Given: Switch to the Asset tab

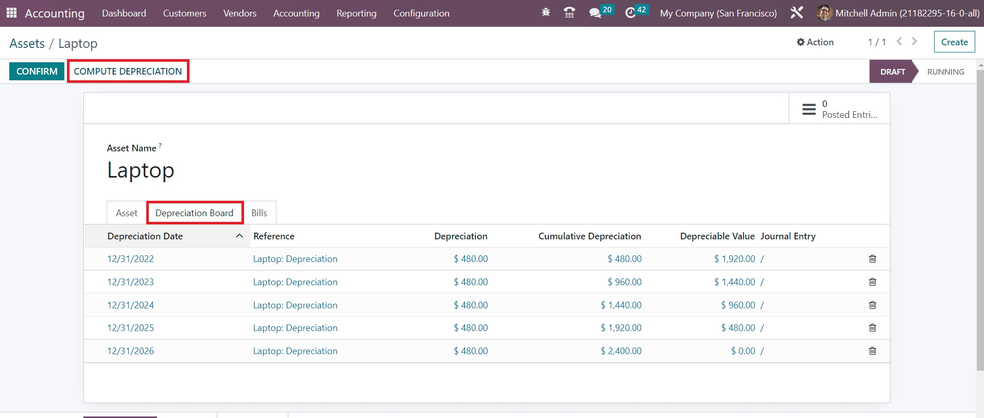Looking at the screenshot, I should tap(127, 213).
